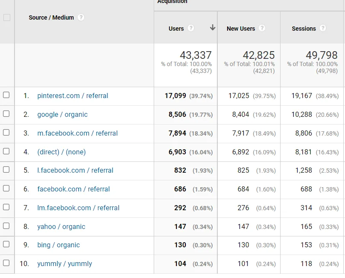Click yahoo sessions value 165
Image resolution: width=345 pixels, height=278 pixels.
pyautogui.click(x=306, y=226)
